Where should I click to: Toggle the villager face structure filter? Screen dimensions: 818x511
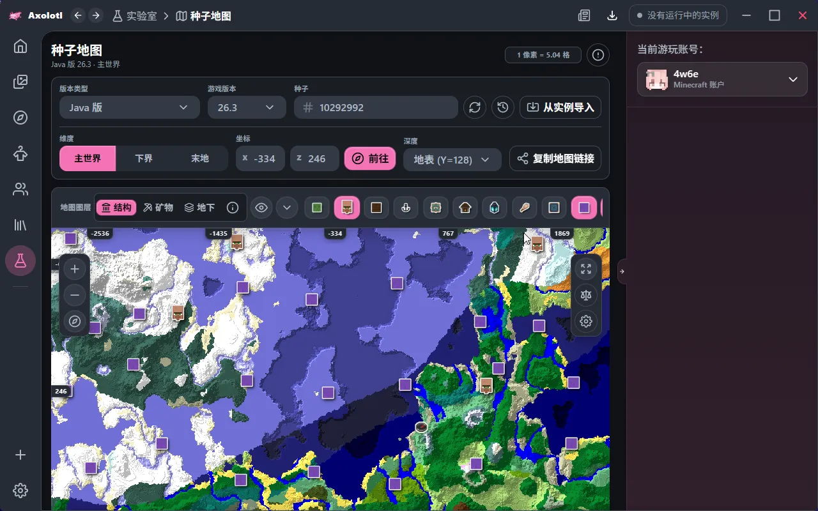click(x=347, y=208)
